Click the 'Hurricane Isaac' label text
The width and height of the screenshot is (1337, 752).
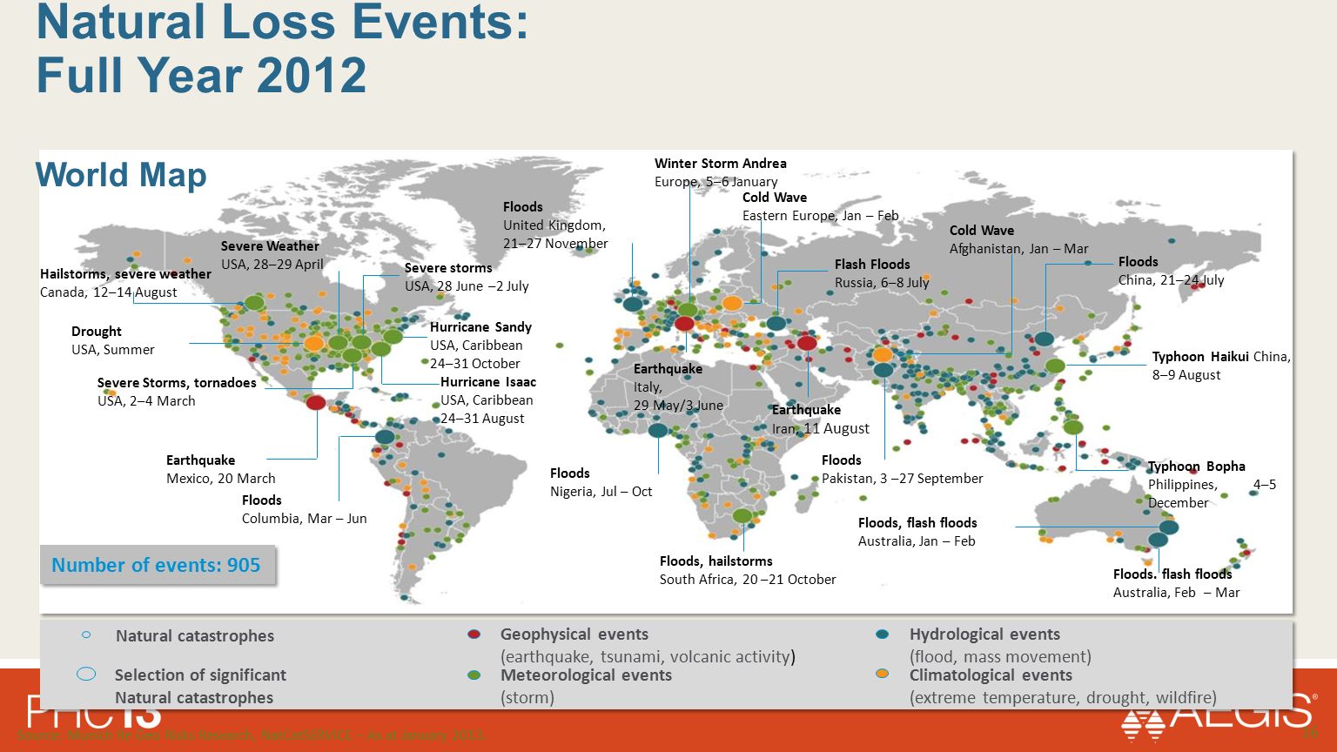[488, 382]
